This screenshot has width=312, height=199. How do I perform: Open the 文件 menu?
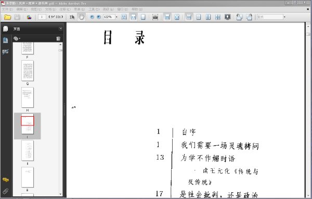coord(7,9)
